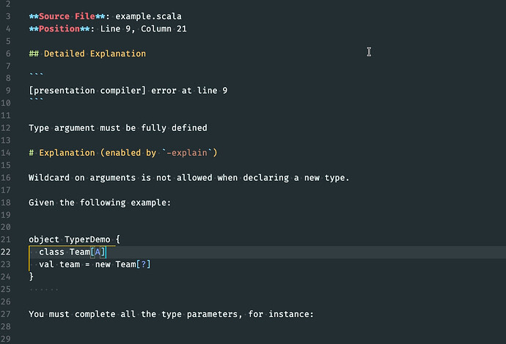Select line number 27 in the gutter

[x=7, y=314]
